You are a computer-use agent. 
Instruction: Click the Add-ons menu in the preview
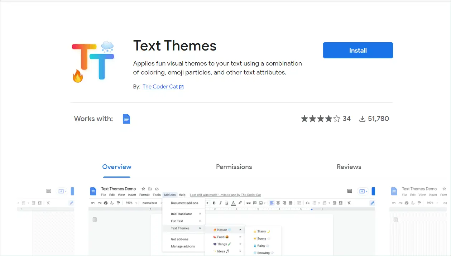tap(170, 195)
